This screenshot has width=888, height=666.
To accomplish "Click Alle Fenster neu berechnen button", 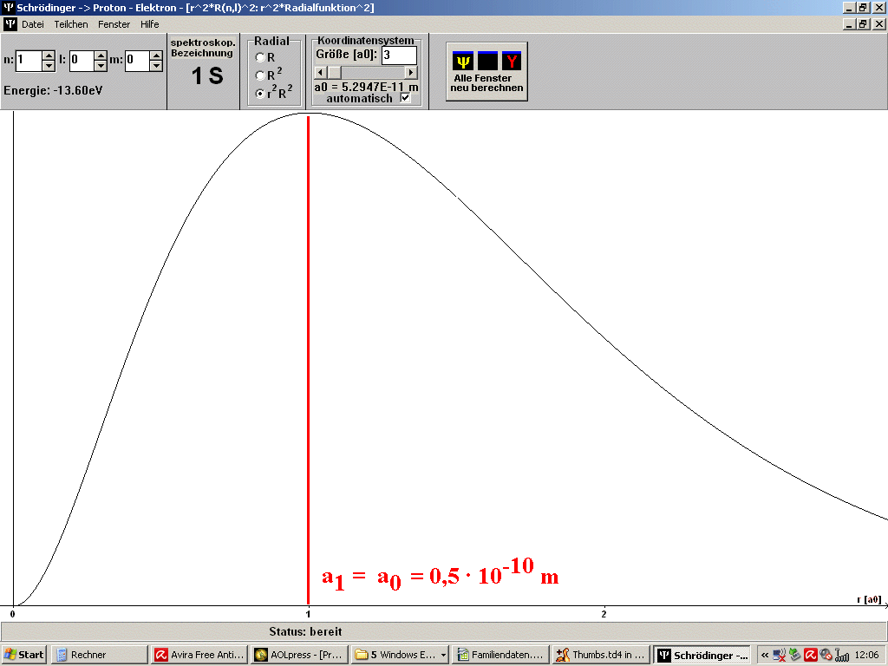I will click(486, 71).
